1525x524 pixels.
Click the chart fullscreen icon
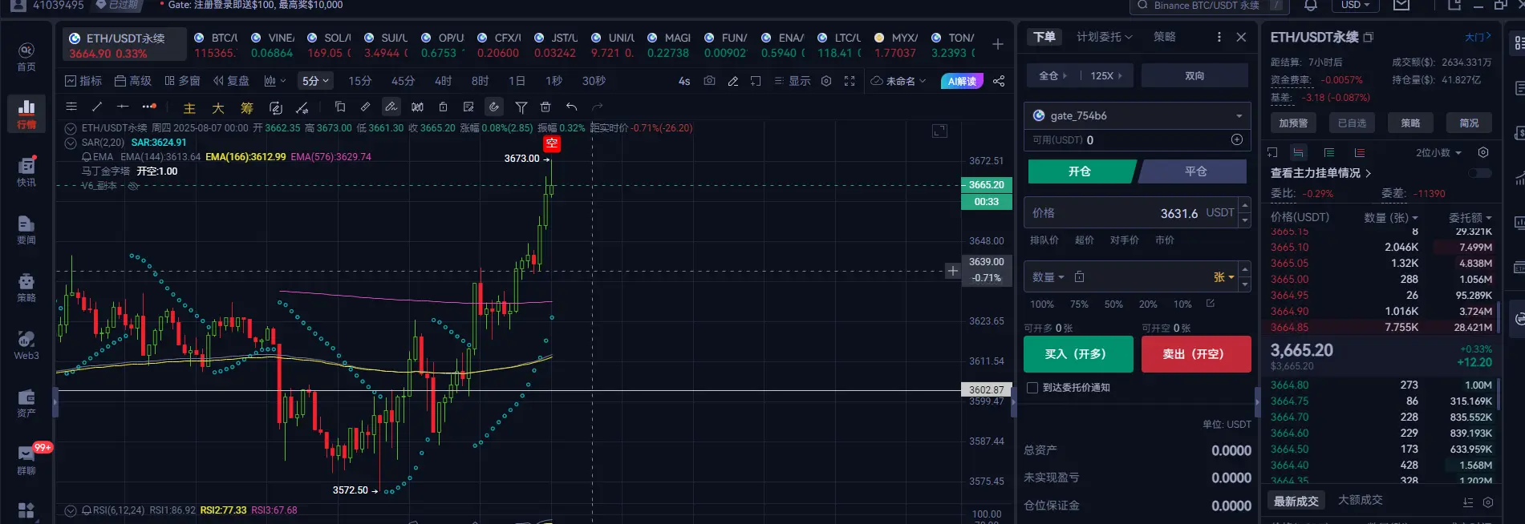(850, 81)
